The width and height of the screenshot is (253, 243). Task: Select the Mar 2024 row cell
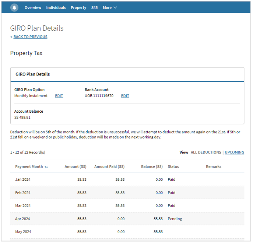pyautogui.click(x=23, y=206)
